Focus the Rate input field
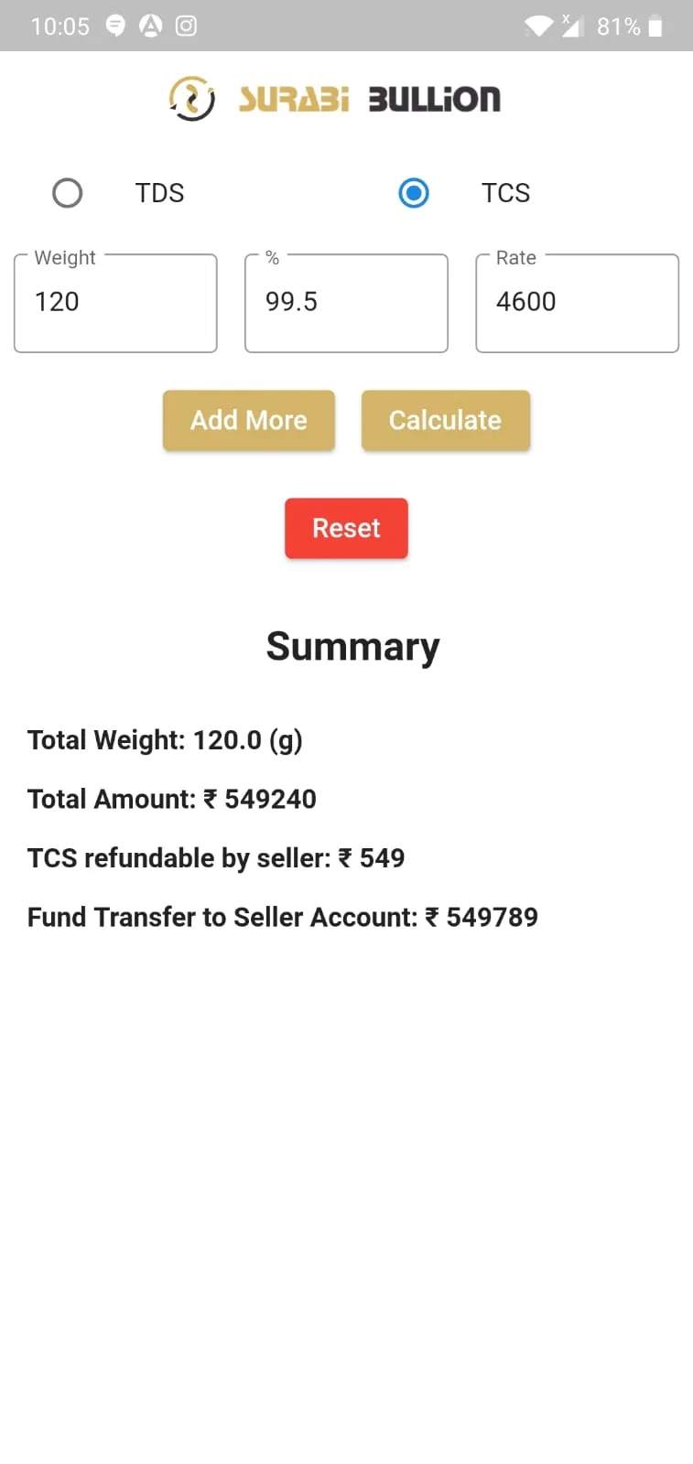The image size is (693, 1464). click(x=577, y=303)
